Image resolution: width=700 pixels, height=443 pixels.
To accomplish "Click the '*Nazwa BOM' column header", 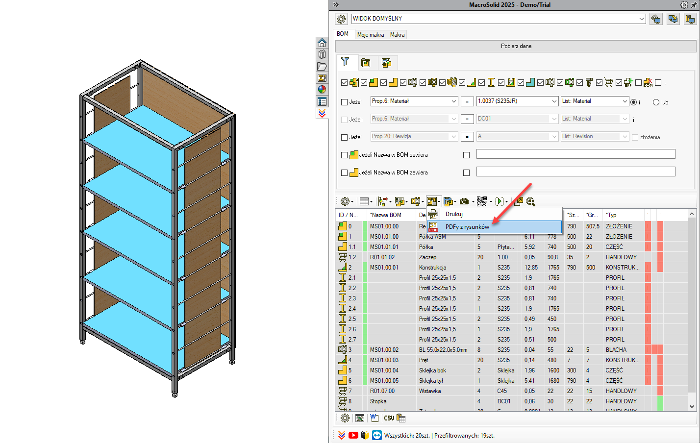I will (391, 215).
